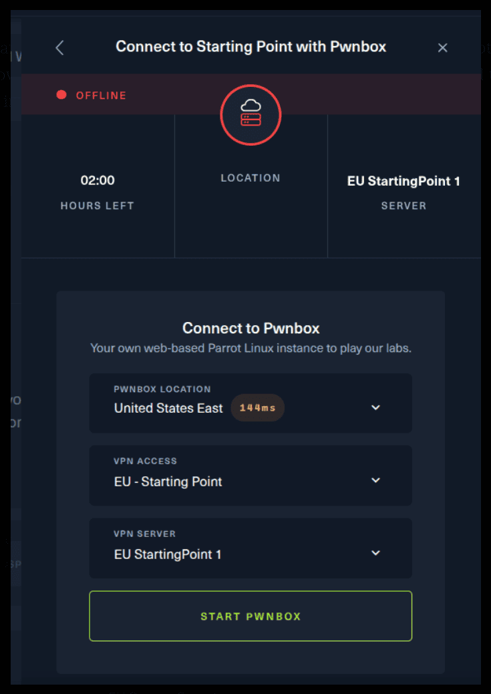
Task: Click the red offline status dot
Action: (x=61, y=95)
